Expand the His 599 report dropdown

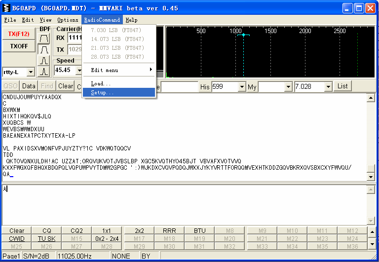pos(242,86)
